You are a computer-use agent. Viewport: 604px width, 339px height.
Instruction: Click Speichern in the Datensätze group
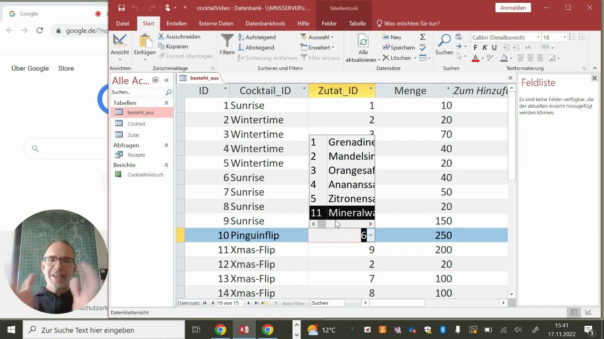coord(399,48)
